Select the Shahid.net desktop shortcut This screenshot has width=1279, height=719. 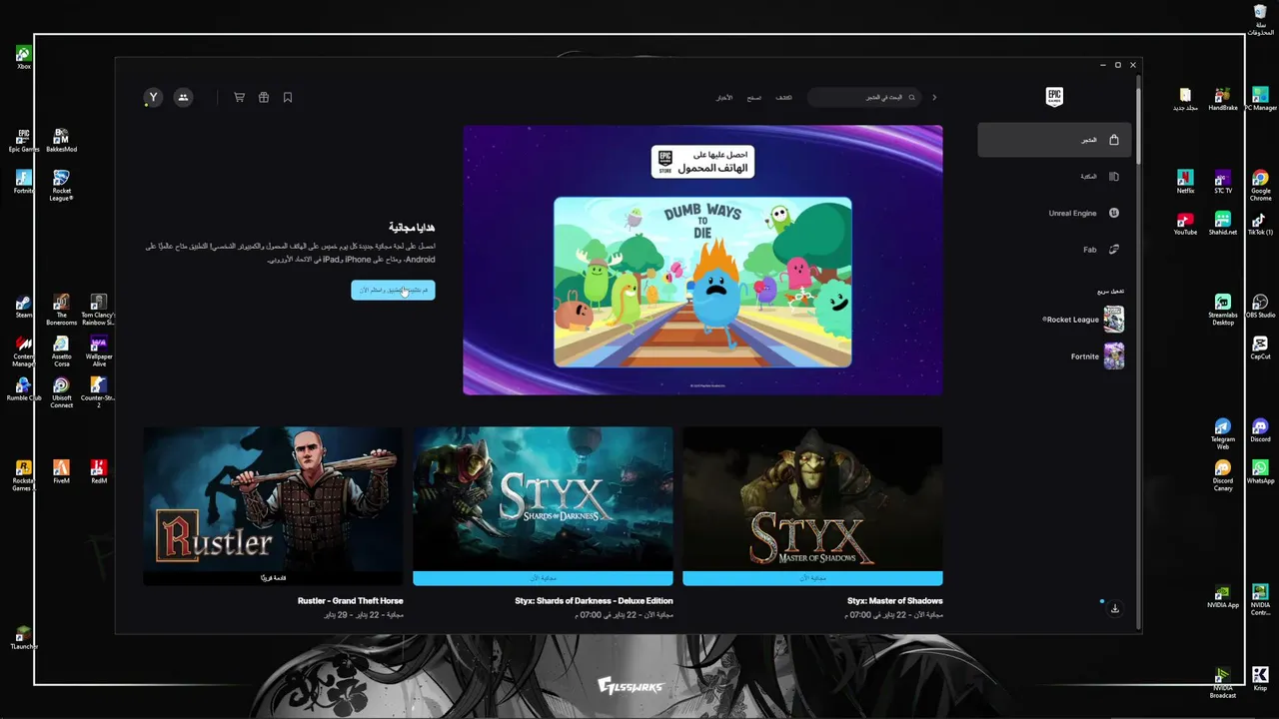pos(1223,223)
